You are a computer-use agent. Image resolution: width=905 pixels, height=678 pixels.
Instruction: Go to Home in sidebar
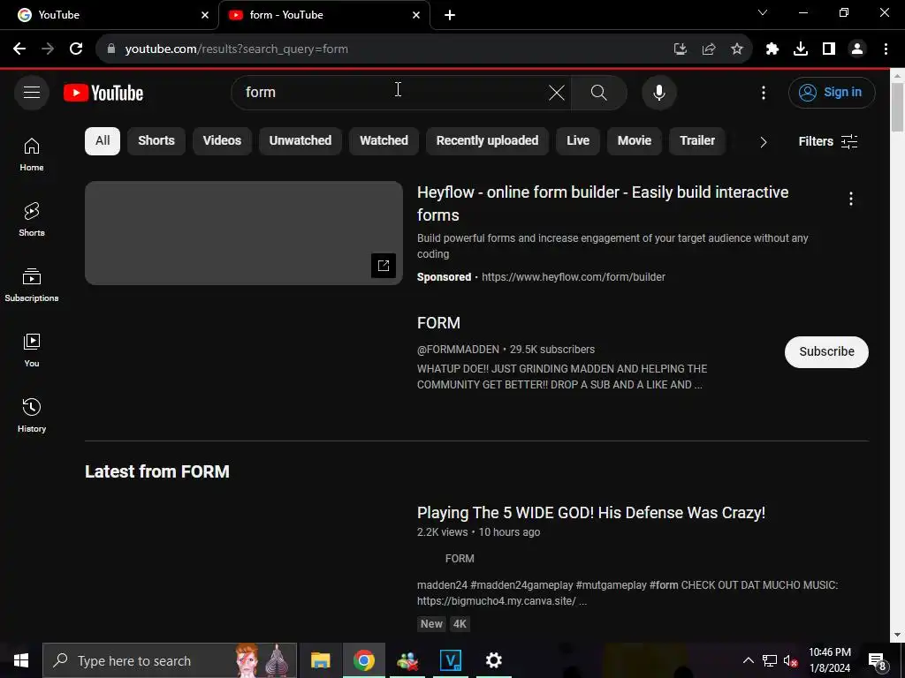pos(32,154)
